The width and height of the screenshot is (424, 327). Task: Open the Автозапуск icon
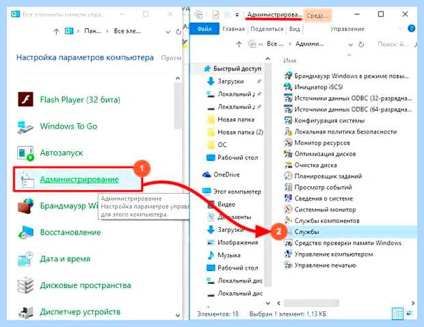25,153
